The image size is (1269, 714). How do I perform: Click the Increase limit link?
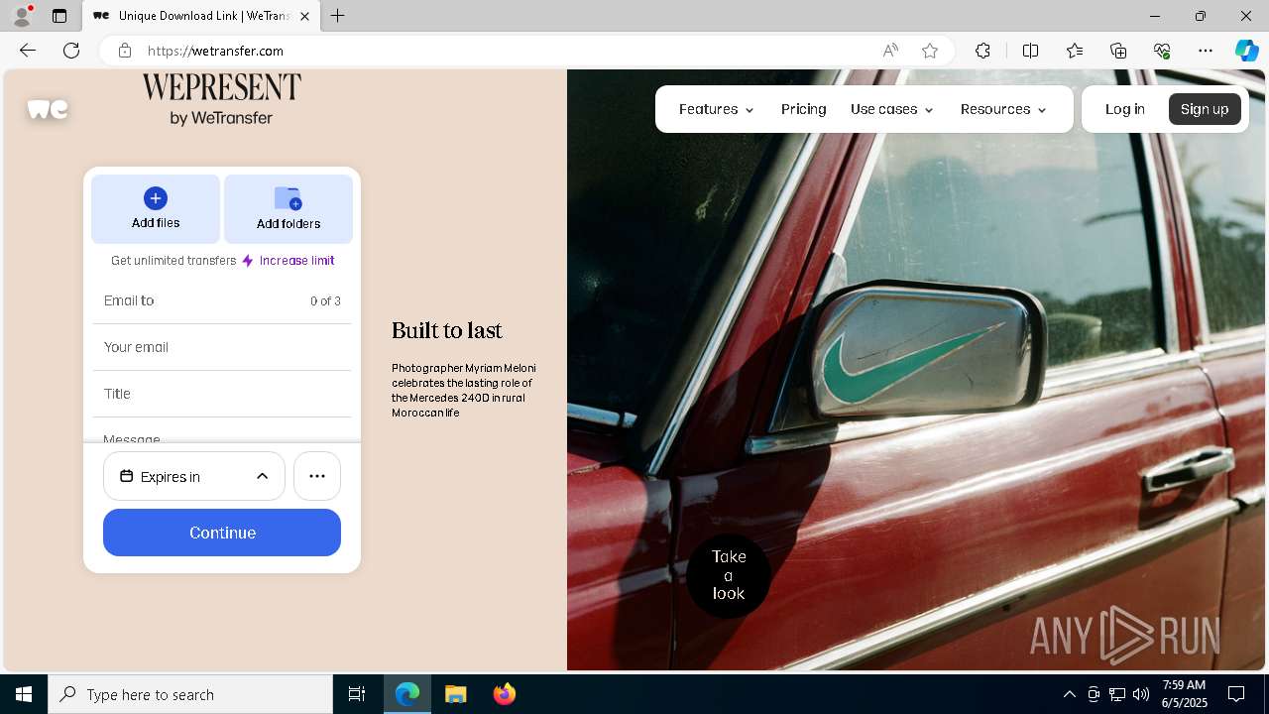pos(296,261)
